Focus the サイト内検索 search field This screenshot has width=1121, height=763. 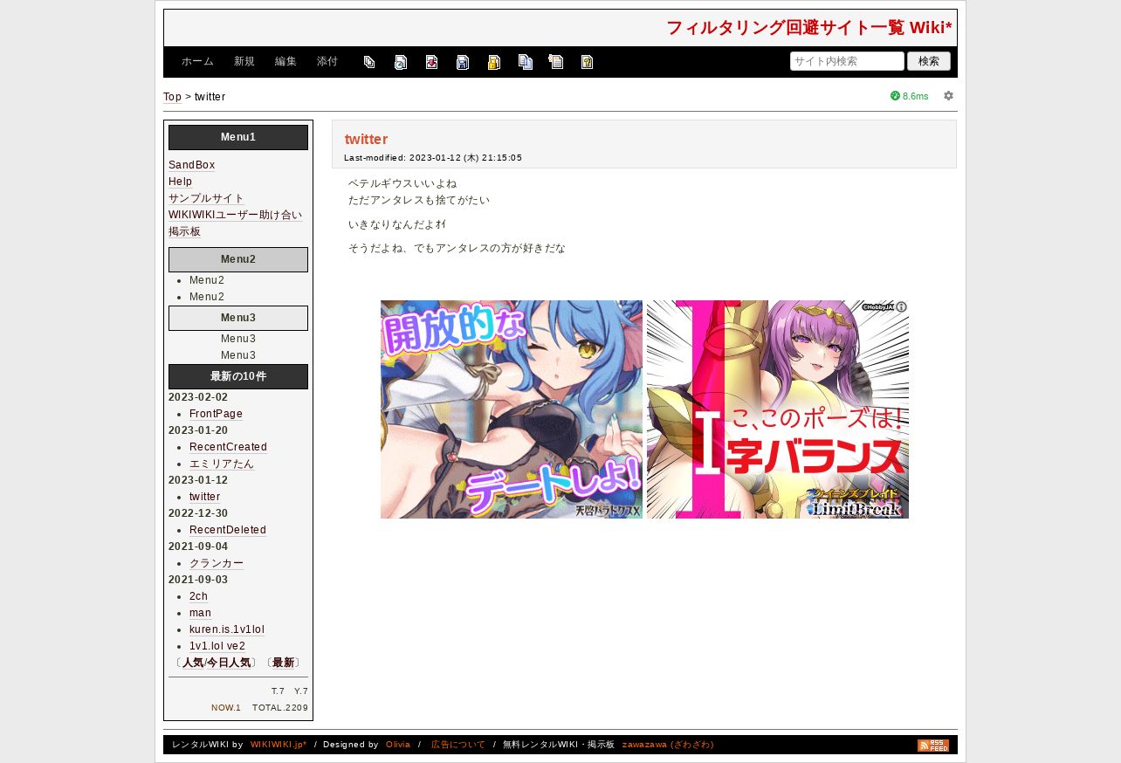pos(847,61)
